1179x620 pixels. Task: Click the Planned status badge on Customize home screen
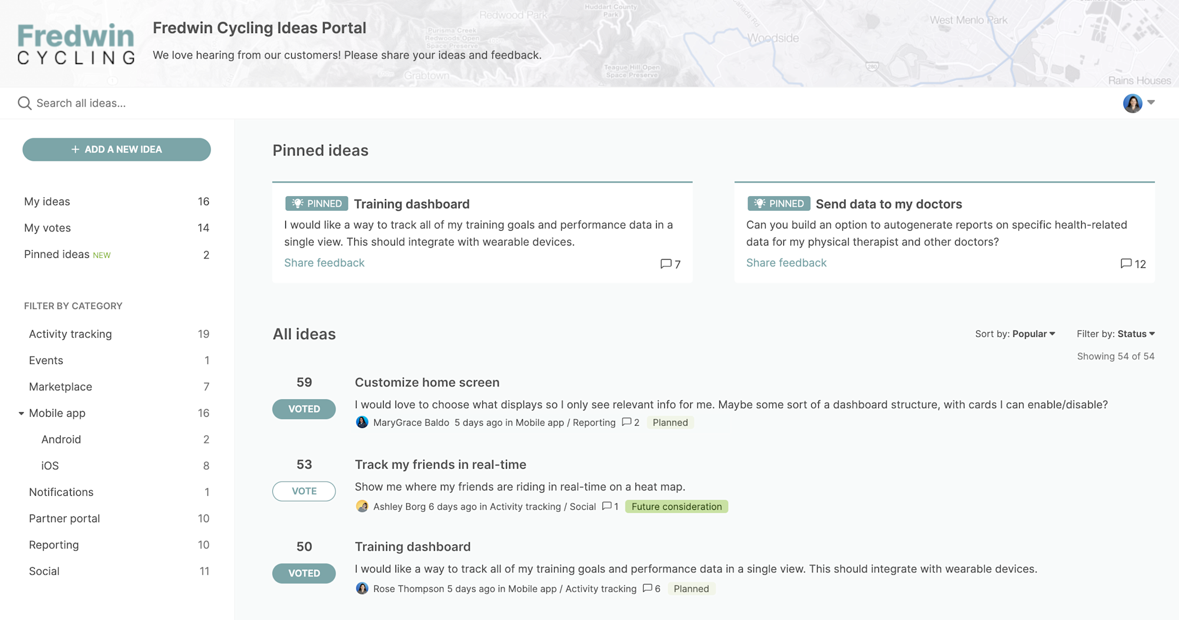pos(670,422)
